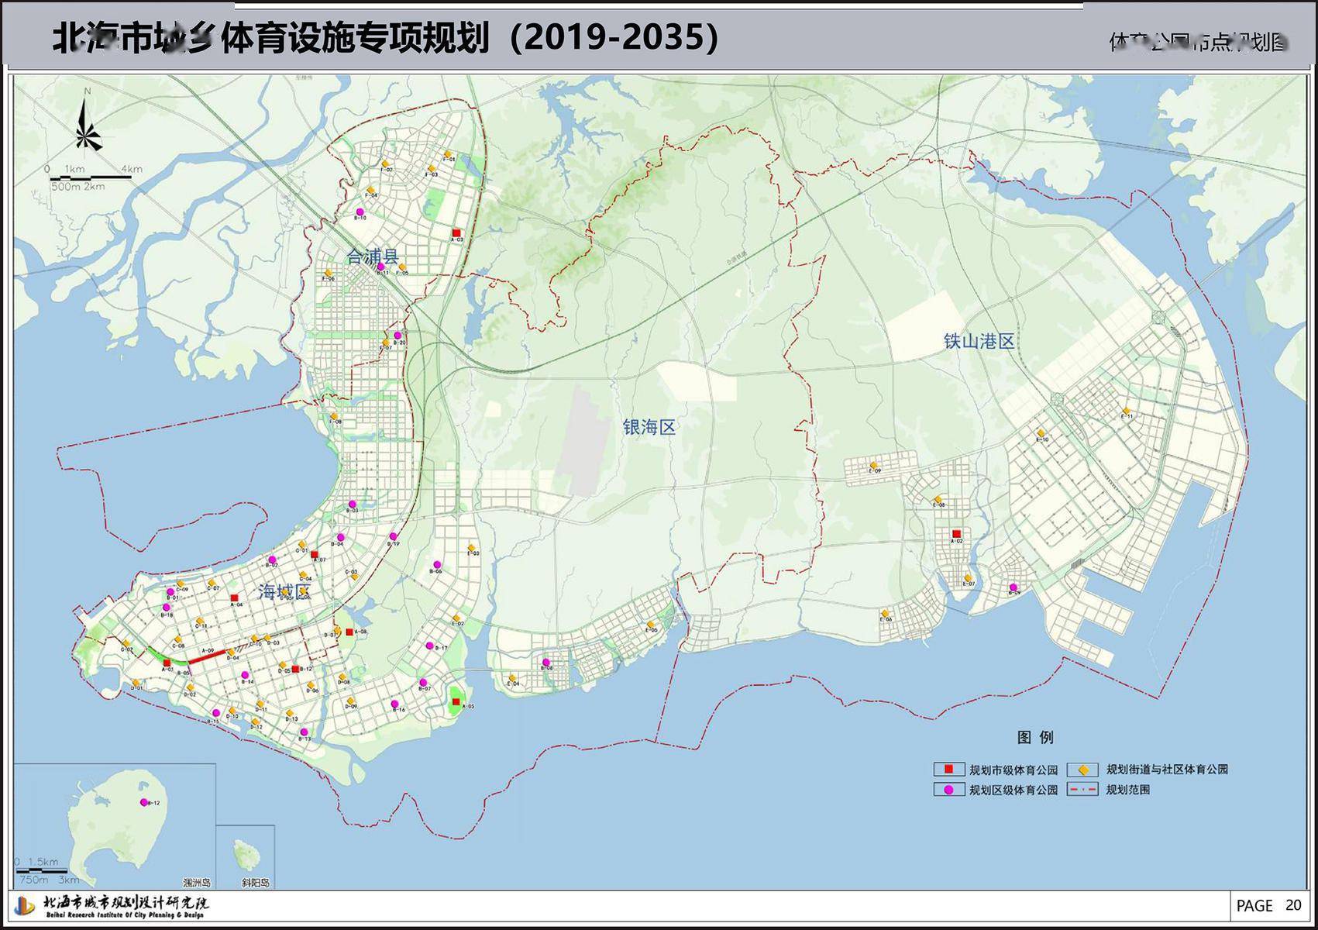Viewport: 1318px width, 930px height.
Task: Click the magenta B-11 circle marker
Action: pyautogui.click(x=380, y=267)
